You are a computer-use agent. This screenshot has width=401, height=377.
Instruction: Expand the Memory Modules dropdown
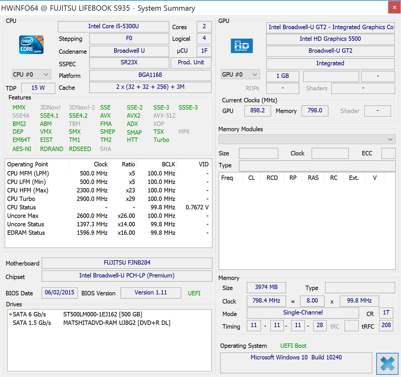307,139
